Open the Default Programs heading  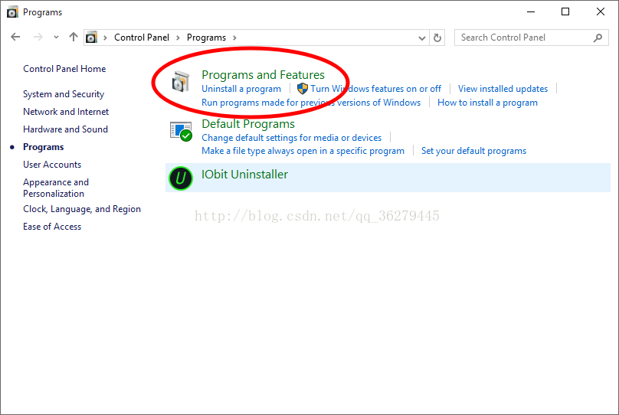click(248, 124)
